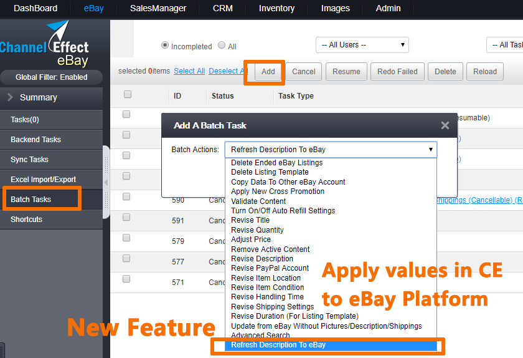This screenshot has height=358, width=523.
Task: Click the Task Type column header
Action: (x=296, y=96)
